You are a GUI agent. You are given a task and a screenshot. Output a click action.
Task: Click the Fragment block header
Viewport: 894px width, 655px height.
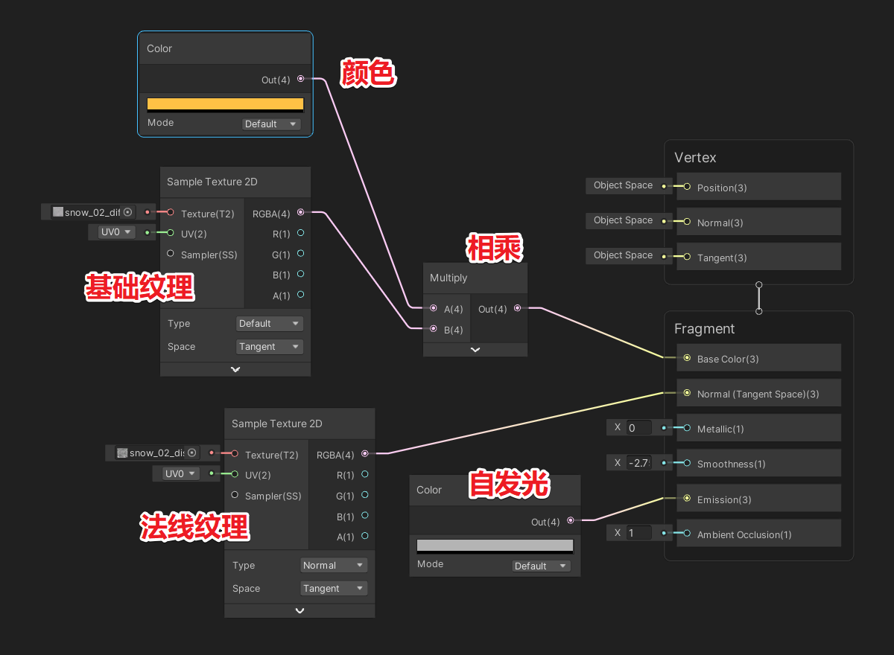pos(704,329)
